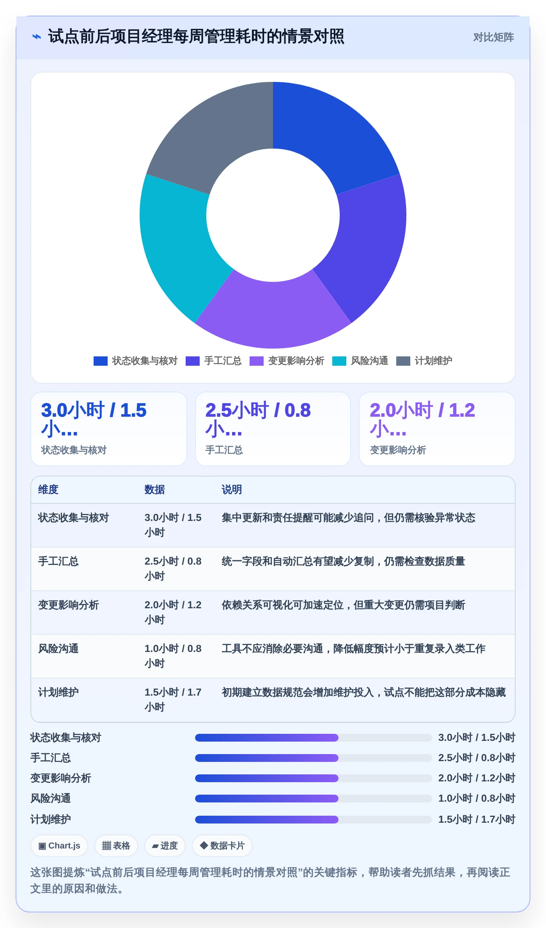
Task: Click progress value 2.5小时 / 0.8小时
Action: 477,758
